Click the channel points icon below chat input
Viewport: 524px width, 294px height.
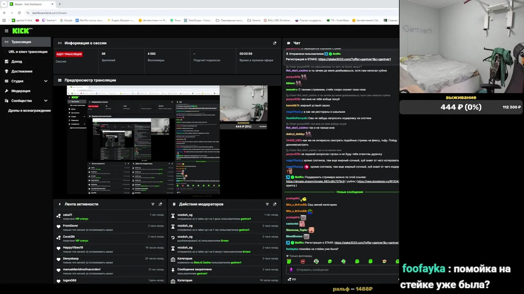pyautogui.click(x=289, y=279)
